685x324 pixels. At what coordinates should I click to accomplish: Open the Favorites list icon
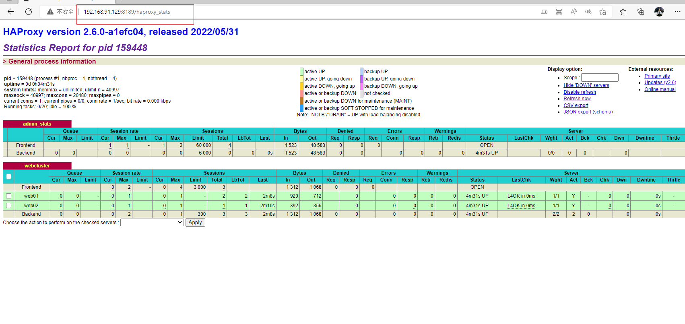[623, 12]
